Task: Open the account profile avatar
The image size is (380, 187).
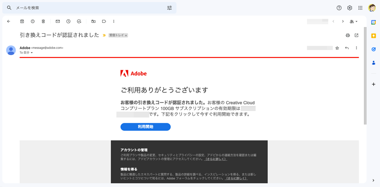Action: point(372,8)
